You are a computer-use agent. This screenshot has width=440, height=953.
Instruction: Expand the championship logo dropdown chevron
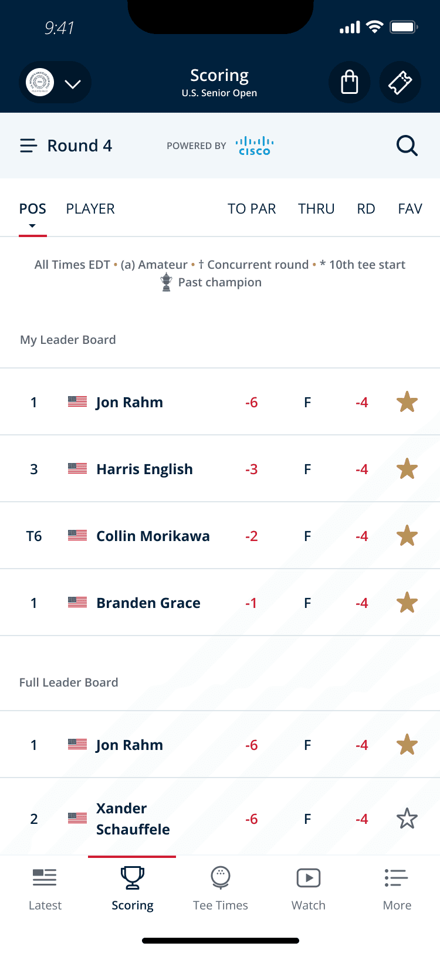(x=73, y=84)
